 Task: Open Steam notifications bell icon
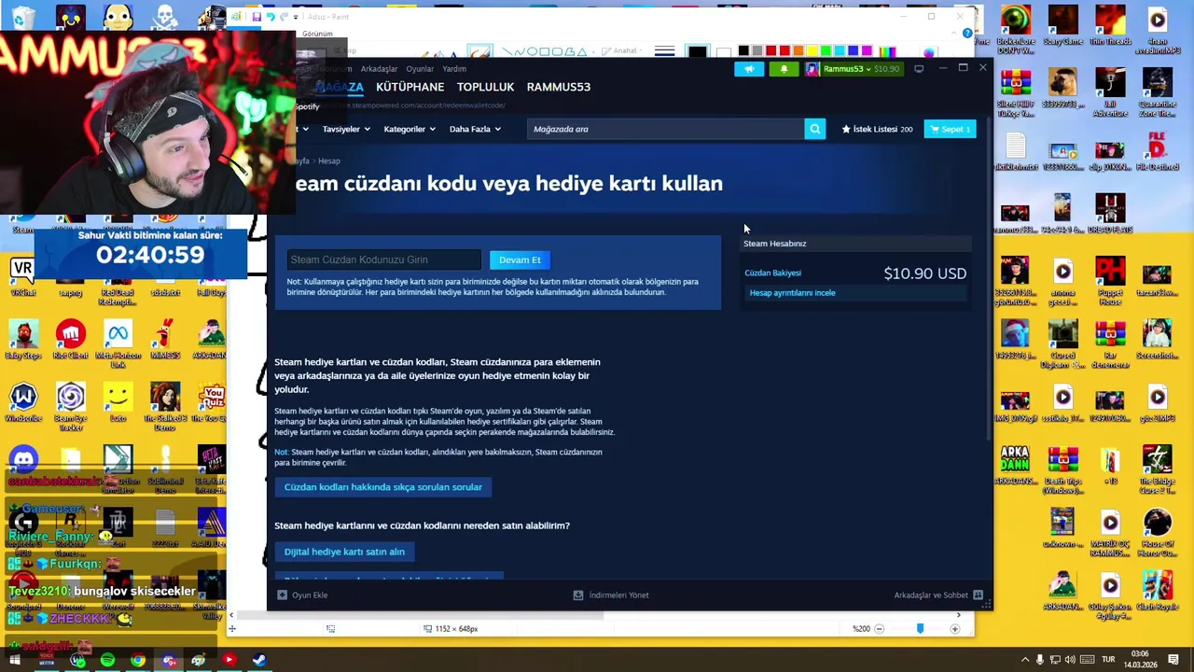(x=784, y=69)
